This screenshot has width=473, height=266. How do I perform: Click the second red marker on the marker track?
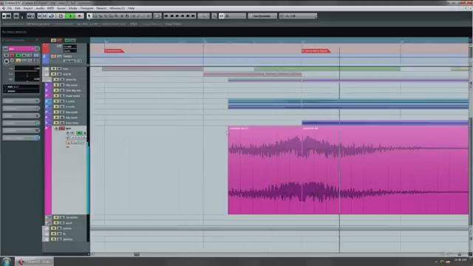point(316,51)
